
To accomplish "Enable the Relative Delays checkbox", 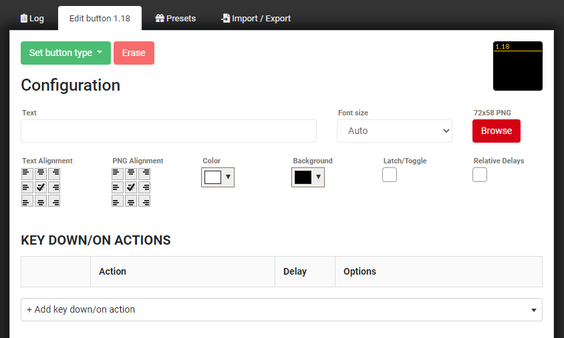I will tap(480, 175).
